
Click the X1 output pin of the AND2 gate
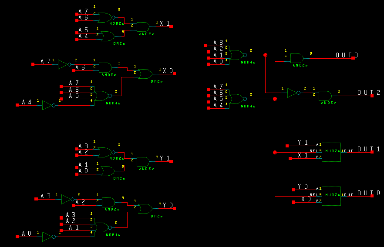pos(171,27)
